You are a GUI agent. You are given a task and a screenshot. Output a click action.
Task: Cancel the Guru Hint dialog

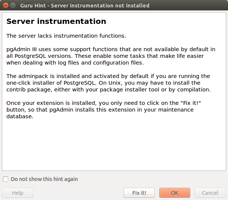coord(210,193)
